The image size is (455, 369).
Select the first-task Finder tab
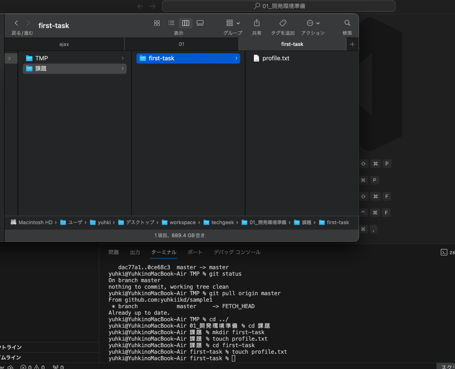pos(292,44)
